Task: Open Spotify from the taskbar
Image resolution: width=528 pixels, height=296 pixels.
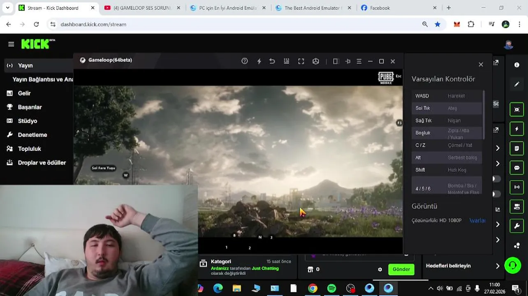Action: point(331,288)
